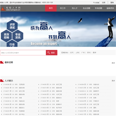Image resolution: width=116 pixels, height=116 pixels.
Task: Open resume J1144343
Action: click(14, 104)
